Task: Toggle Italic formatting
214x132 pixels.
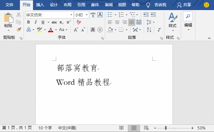Action: [36, 22]
